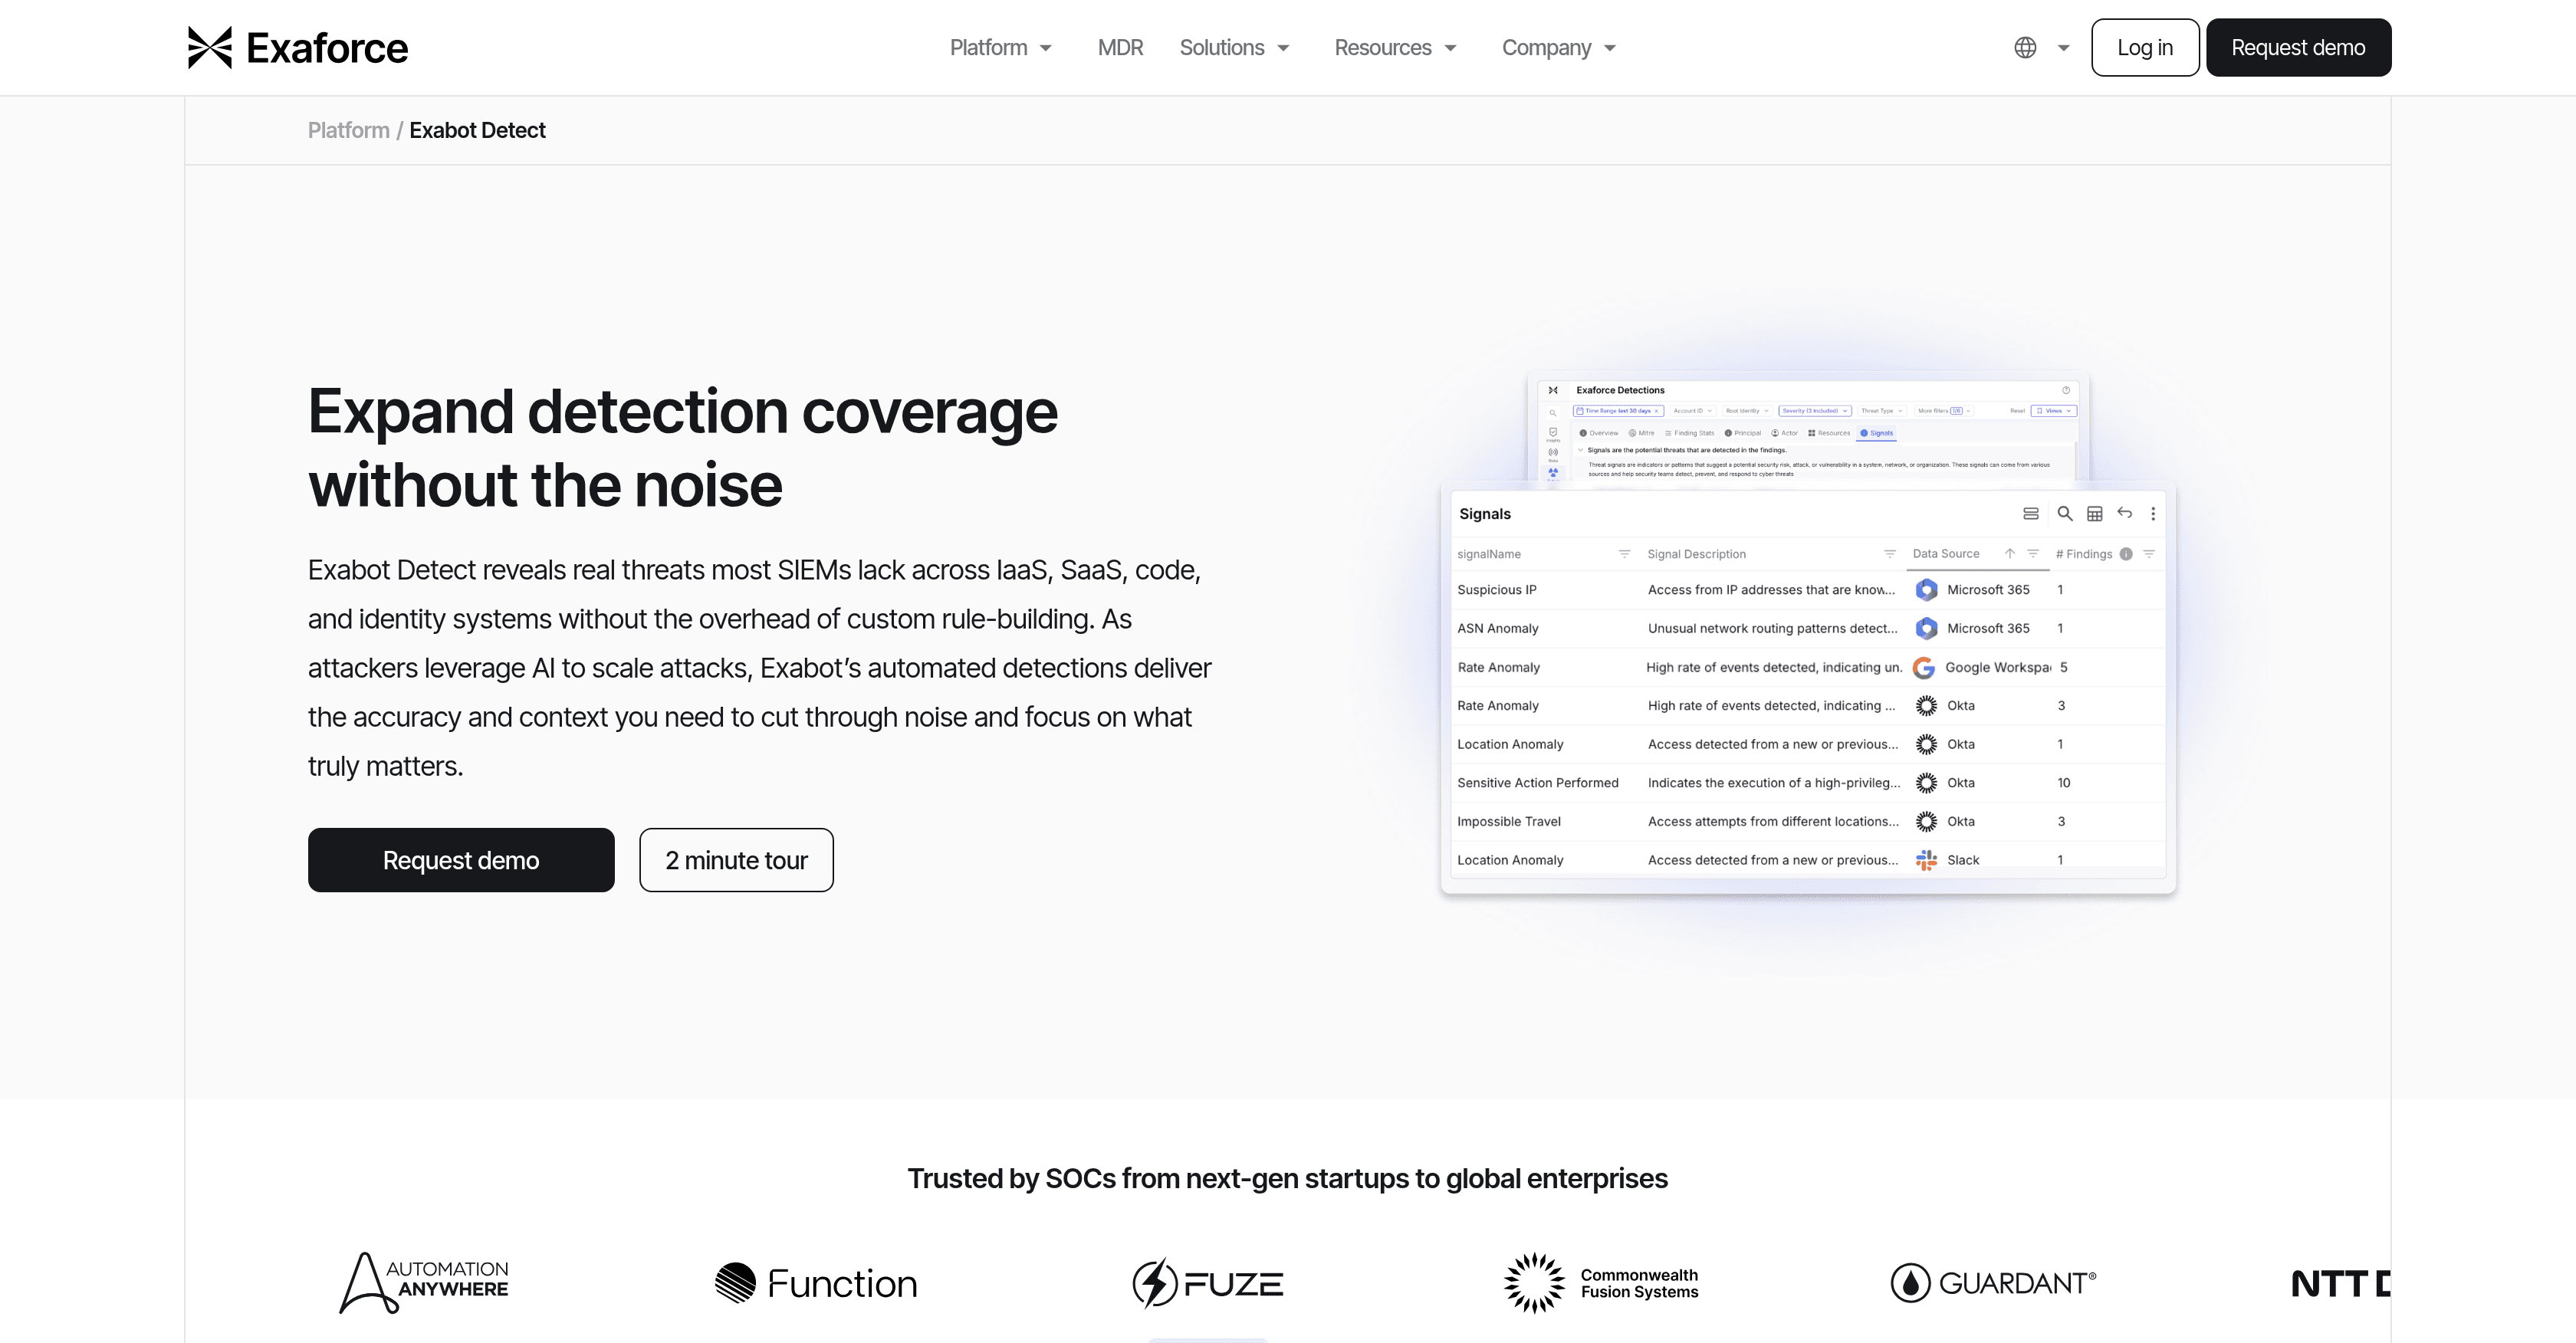2576x1343 pixels.
Task: Click the Log in button
Action: 2144,48
